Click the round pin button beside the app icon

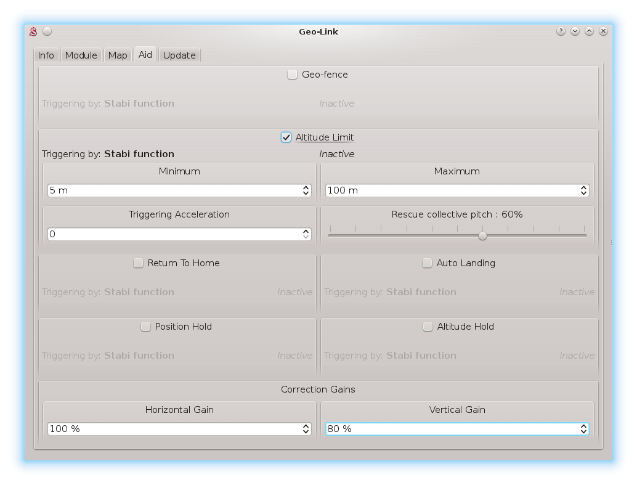(x=47, y=31)
